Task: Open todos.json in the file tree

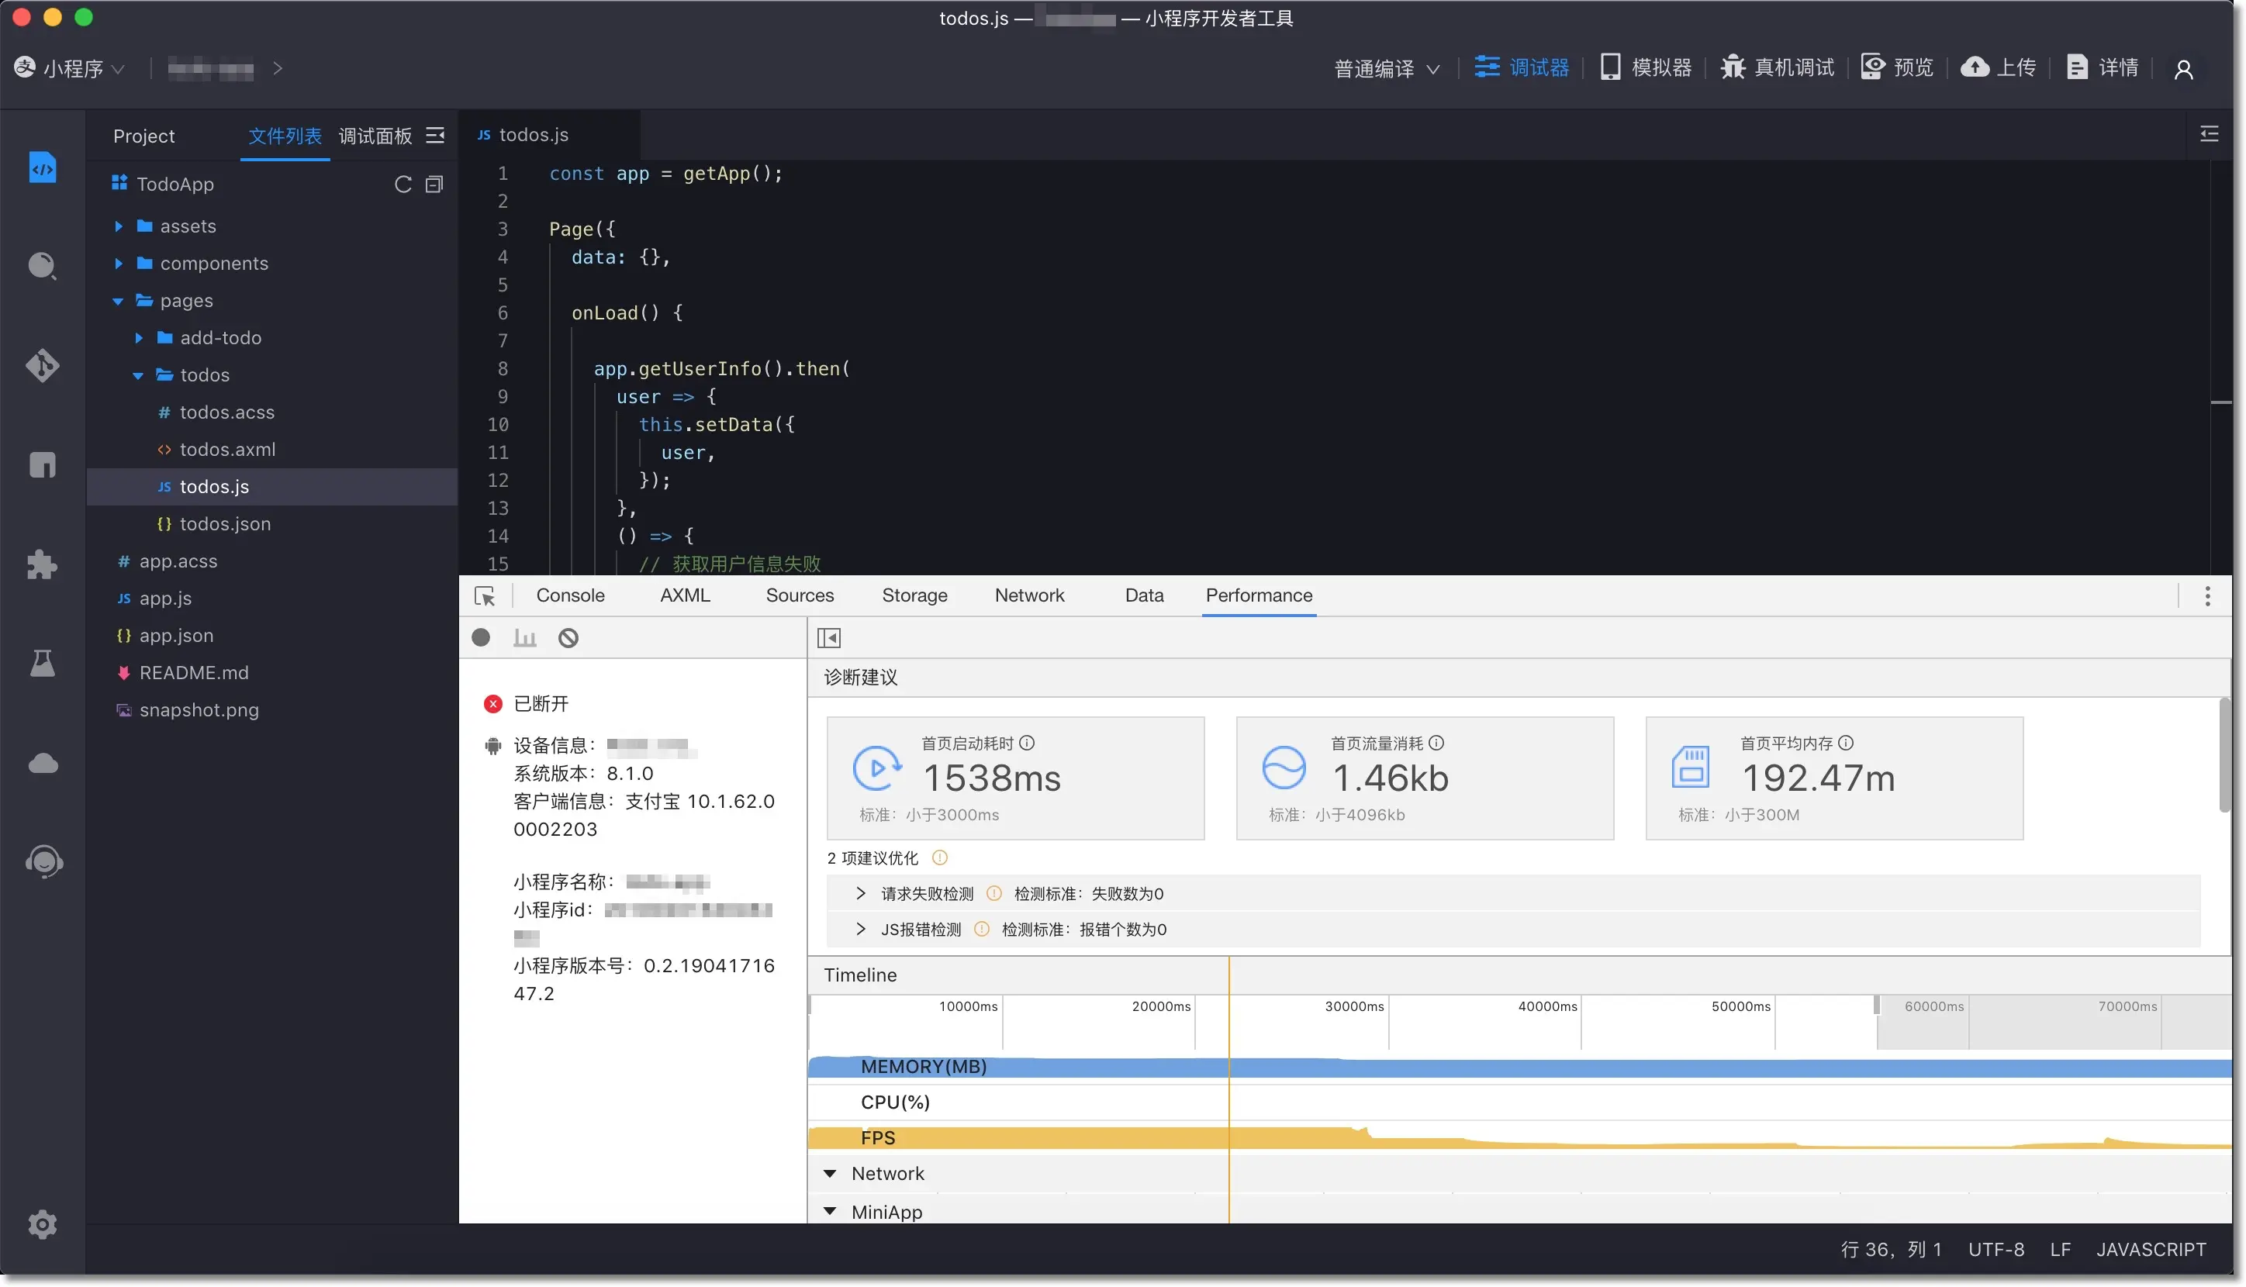Action: (225, 523)
